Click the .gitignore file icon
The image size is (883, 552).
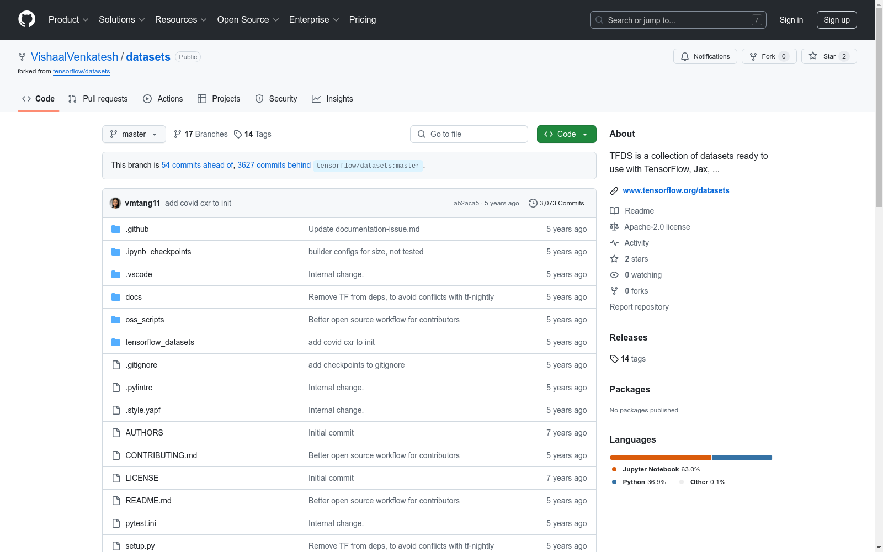point(116,365)
